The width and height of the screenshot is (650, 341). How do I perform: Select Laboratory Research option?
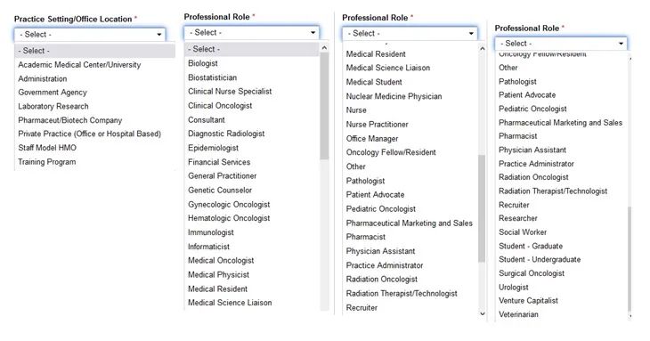click(53, 106)
